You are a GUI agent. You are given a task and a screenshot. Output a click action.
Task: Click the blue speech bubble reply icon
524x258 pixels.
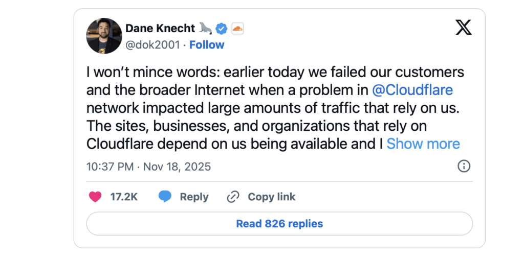165,197
